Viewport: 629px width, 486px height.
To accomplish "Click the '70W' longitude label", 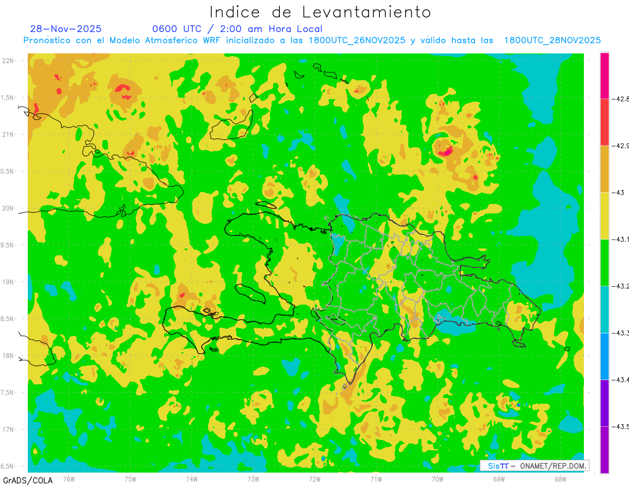I will [437, 479].
